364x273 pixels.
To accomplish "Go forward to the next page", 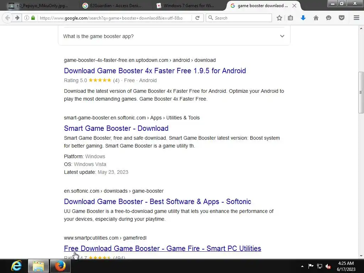I will [x=17, y=18].
